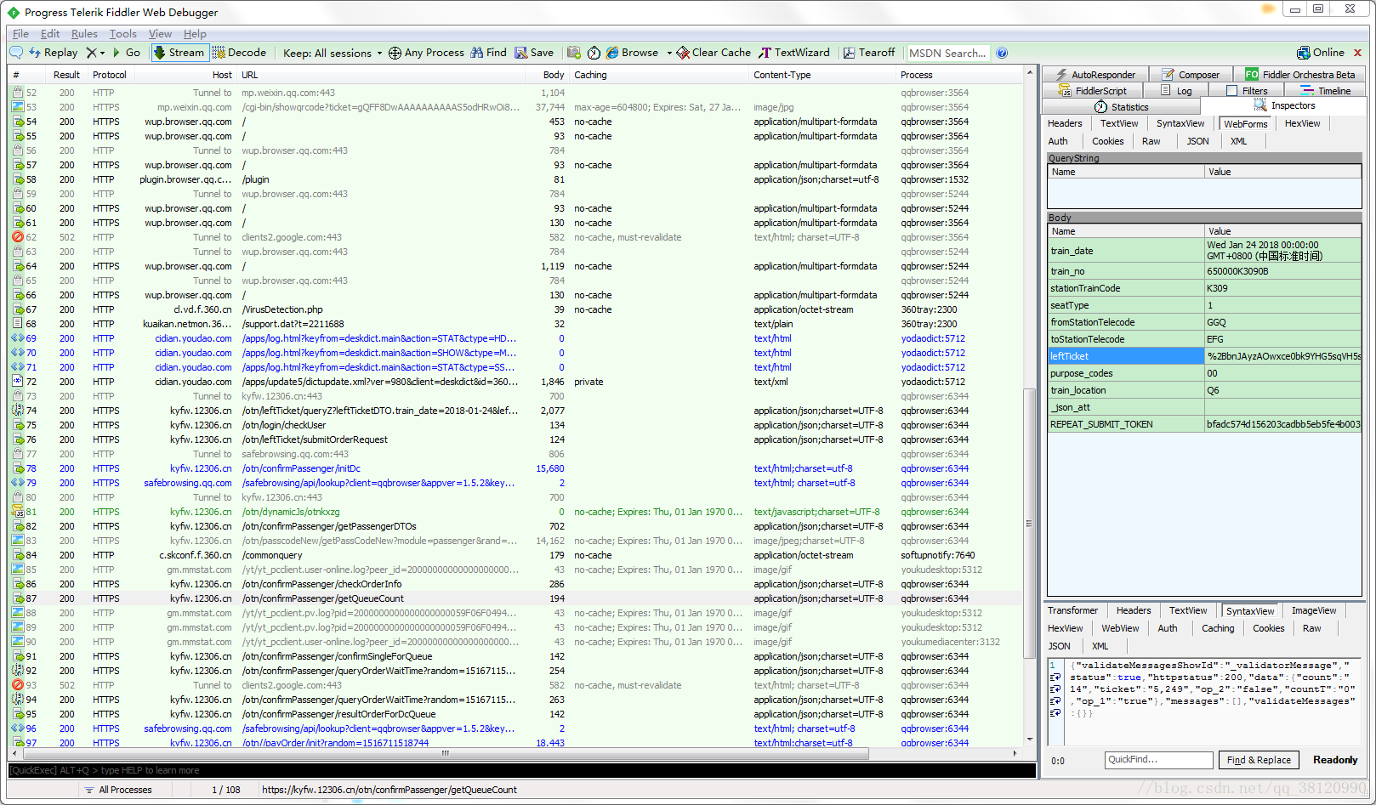Click the Online network status indicator

tap(1321, 53)
